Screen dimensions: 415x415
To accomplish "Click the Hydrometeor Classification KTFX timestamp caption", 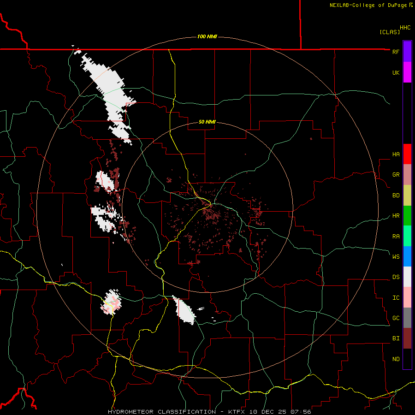I will click(x=209, y=412).
